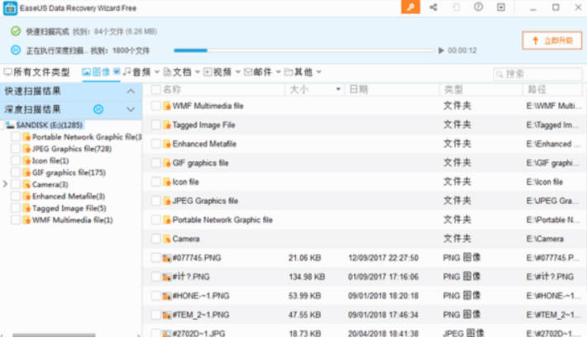Click folder icon of JPEG Graphics file(728) tree node
This screenshot has height=338, width=587.
click(26, 149)
